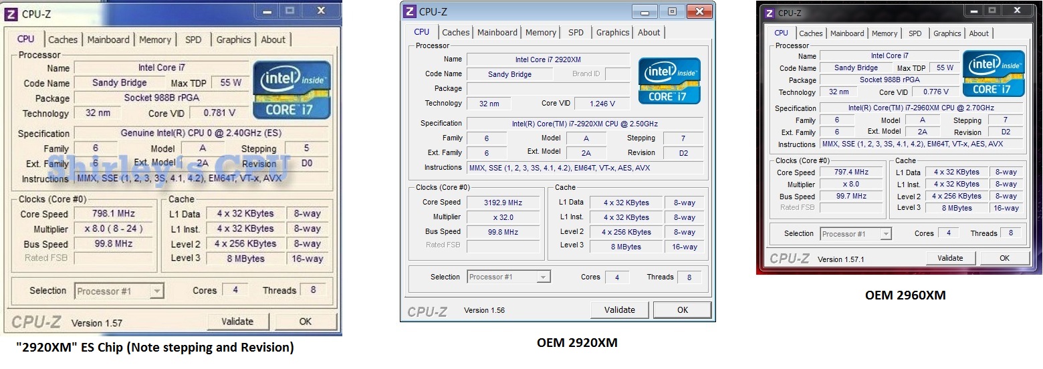This screenshot has height=369, width=1043.
Task: Open SPD tab in right version 1.57.1 window
Action: pos(915,33)
